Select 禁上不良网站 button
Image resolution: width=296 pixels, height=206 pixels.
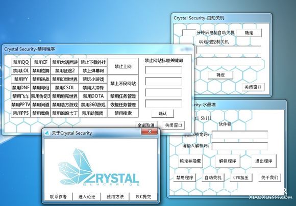pos(123,84)
